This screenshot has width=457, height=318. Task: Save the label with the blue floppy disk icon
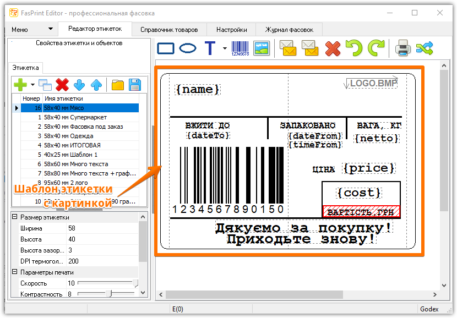pyautogui.click(x=135, y=85)
